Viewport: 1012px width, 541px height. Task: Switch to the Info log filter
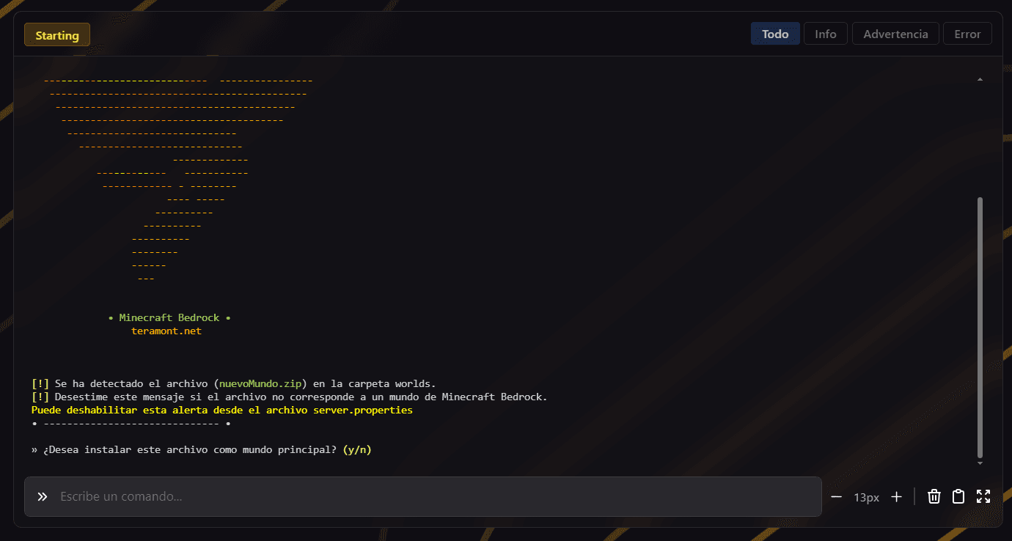click(826, 34)
